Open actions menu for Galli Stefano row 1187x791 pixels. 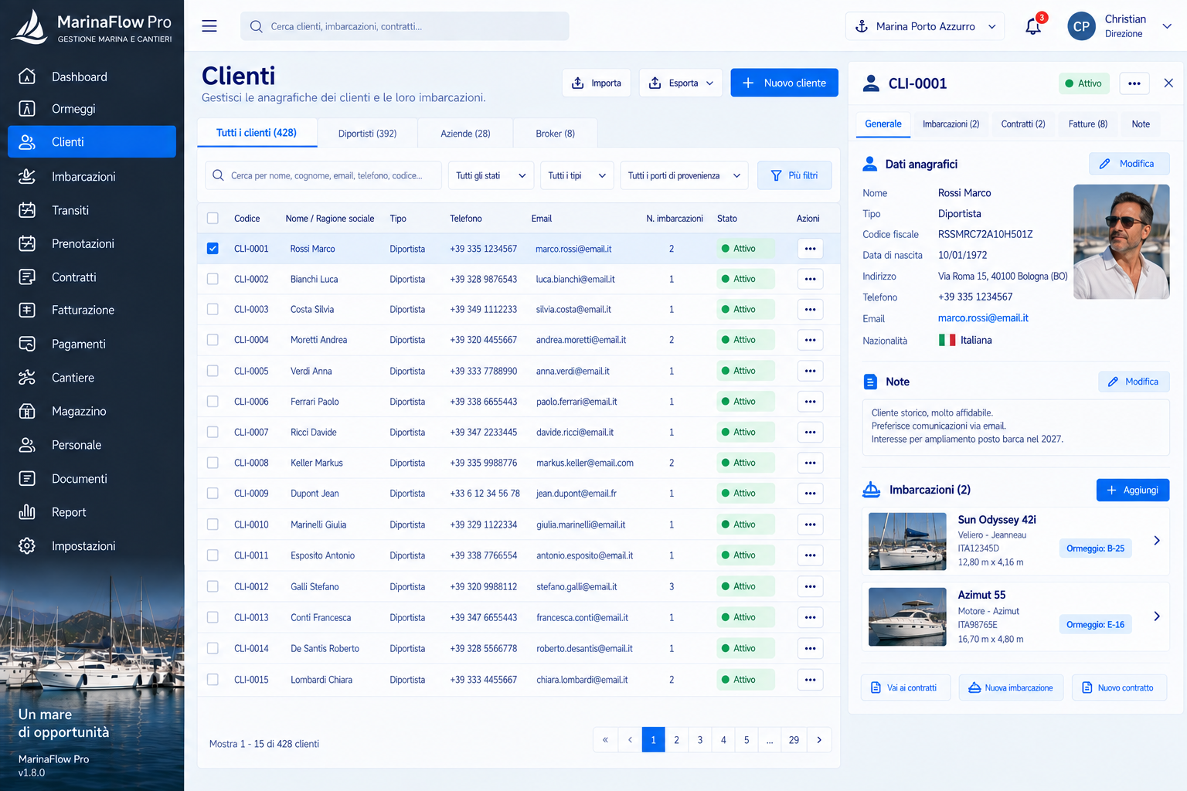pos(810,586)
